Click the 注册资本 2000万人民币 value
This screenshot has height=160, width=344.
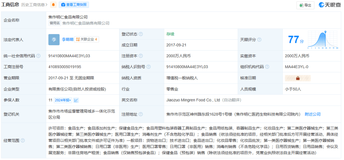coord(178,56)
